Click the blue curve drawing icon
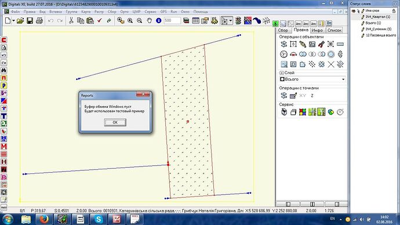Screen dimensions: 400x225 (x=257, y=21)
